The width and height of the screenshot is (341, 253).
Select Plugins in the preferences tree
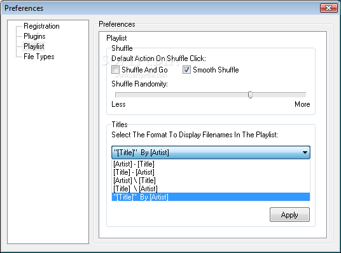(34, 36)
